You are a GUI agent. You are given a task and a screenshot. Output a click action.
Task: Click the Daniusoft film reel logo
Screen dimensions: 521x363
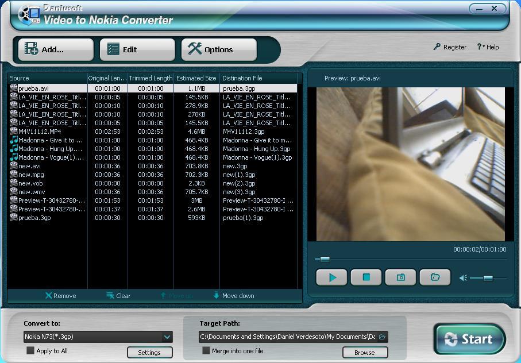pos(29,15)
